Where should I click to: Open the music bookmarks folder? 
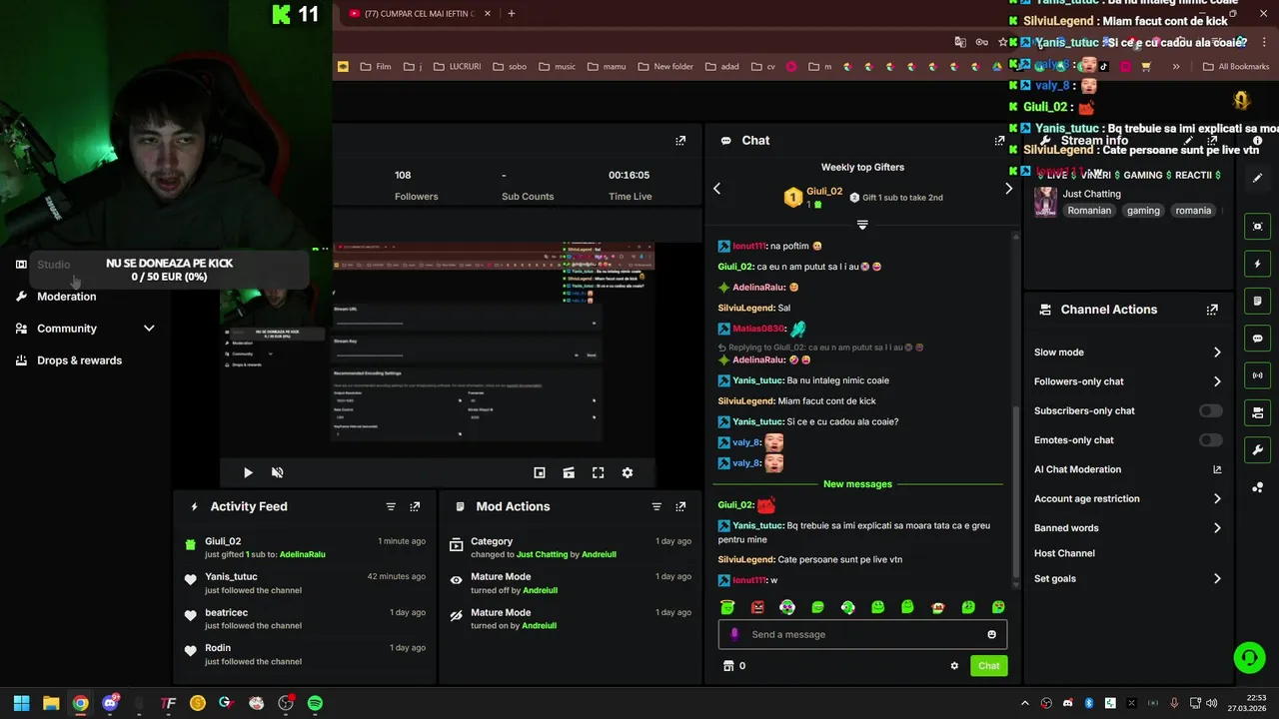coord(558,67)
